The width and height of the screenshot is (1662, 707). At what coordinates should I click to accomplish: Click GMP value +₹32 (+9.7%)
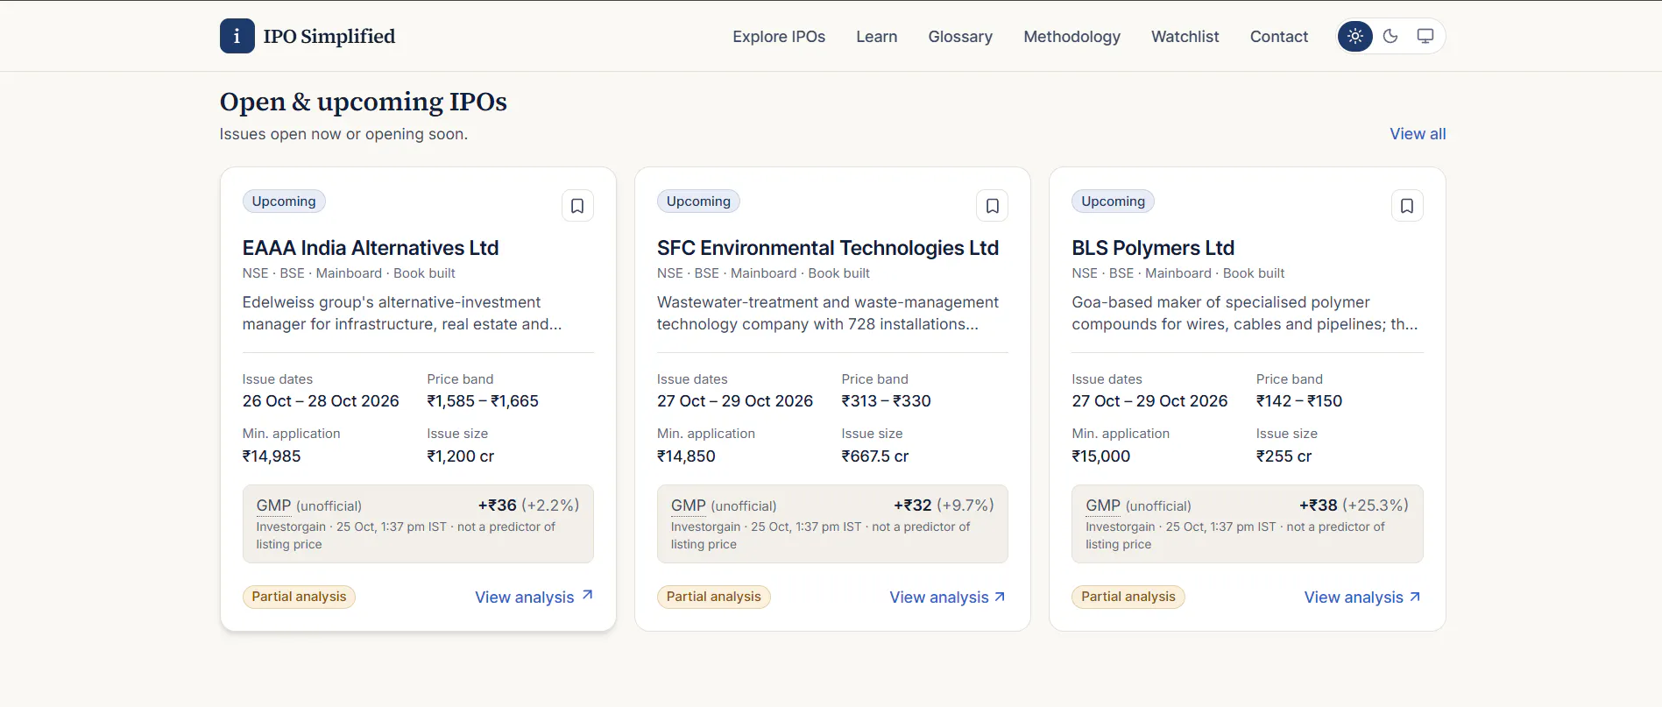click(x=944, y=506)
